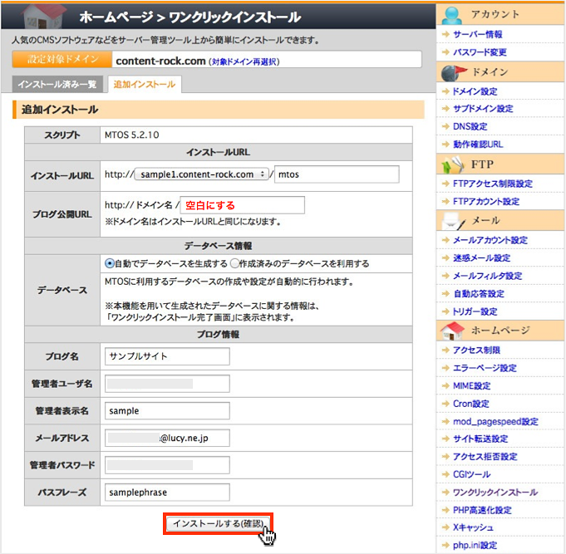Screen dimensions: 566x554
Task: Switch to インストール済み一覧 tab
Action: [x=57, y=85]
